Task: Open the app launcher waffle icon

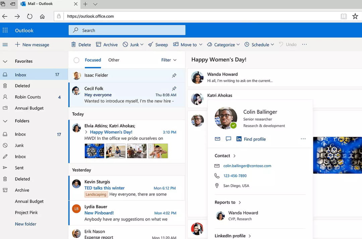Action: click(5, 30)
